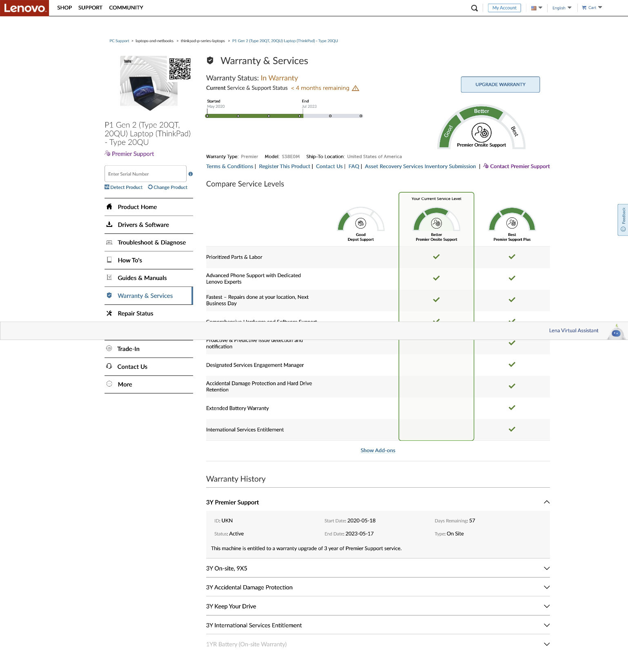Click the Lenovo logo
Viewport: 628px width, 653px height.
[24, 8]
